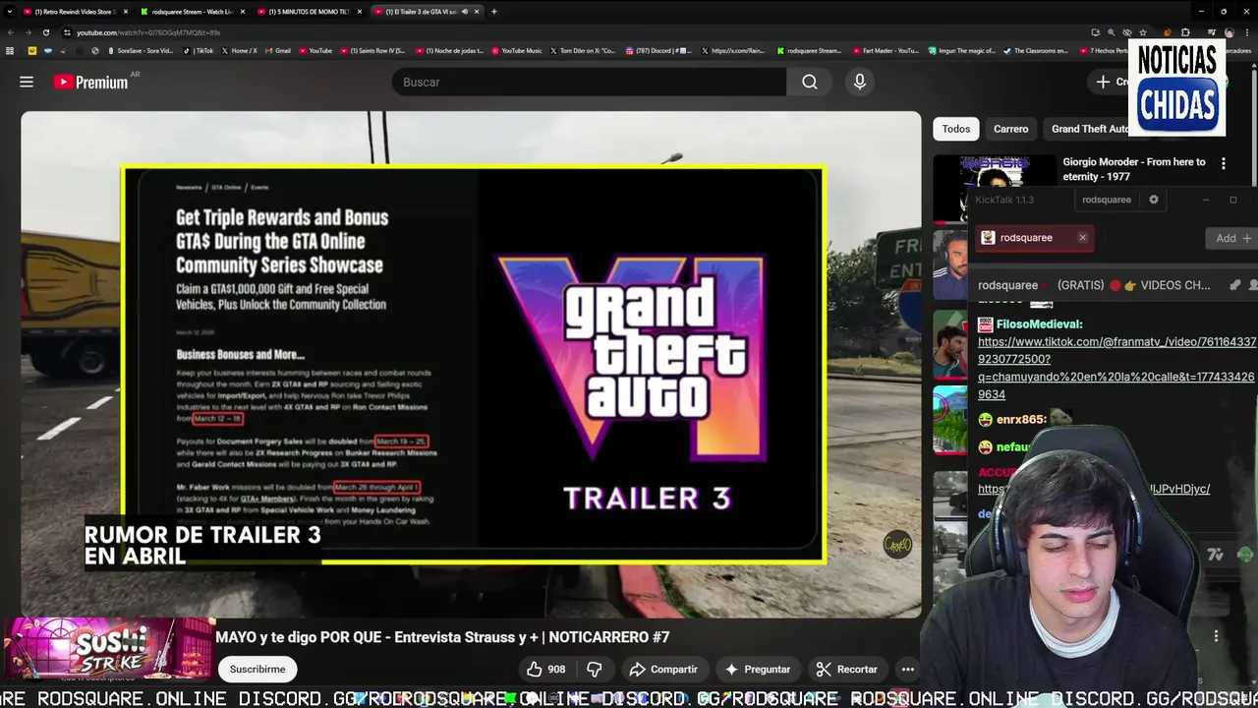Close the 'El Trailer 3 de GTA VI' tab
1258x708 pixels.
click(x=477, y=12)
